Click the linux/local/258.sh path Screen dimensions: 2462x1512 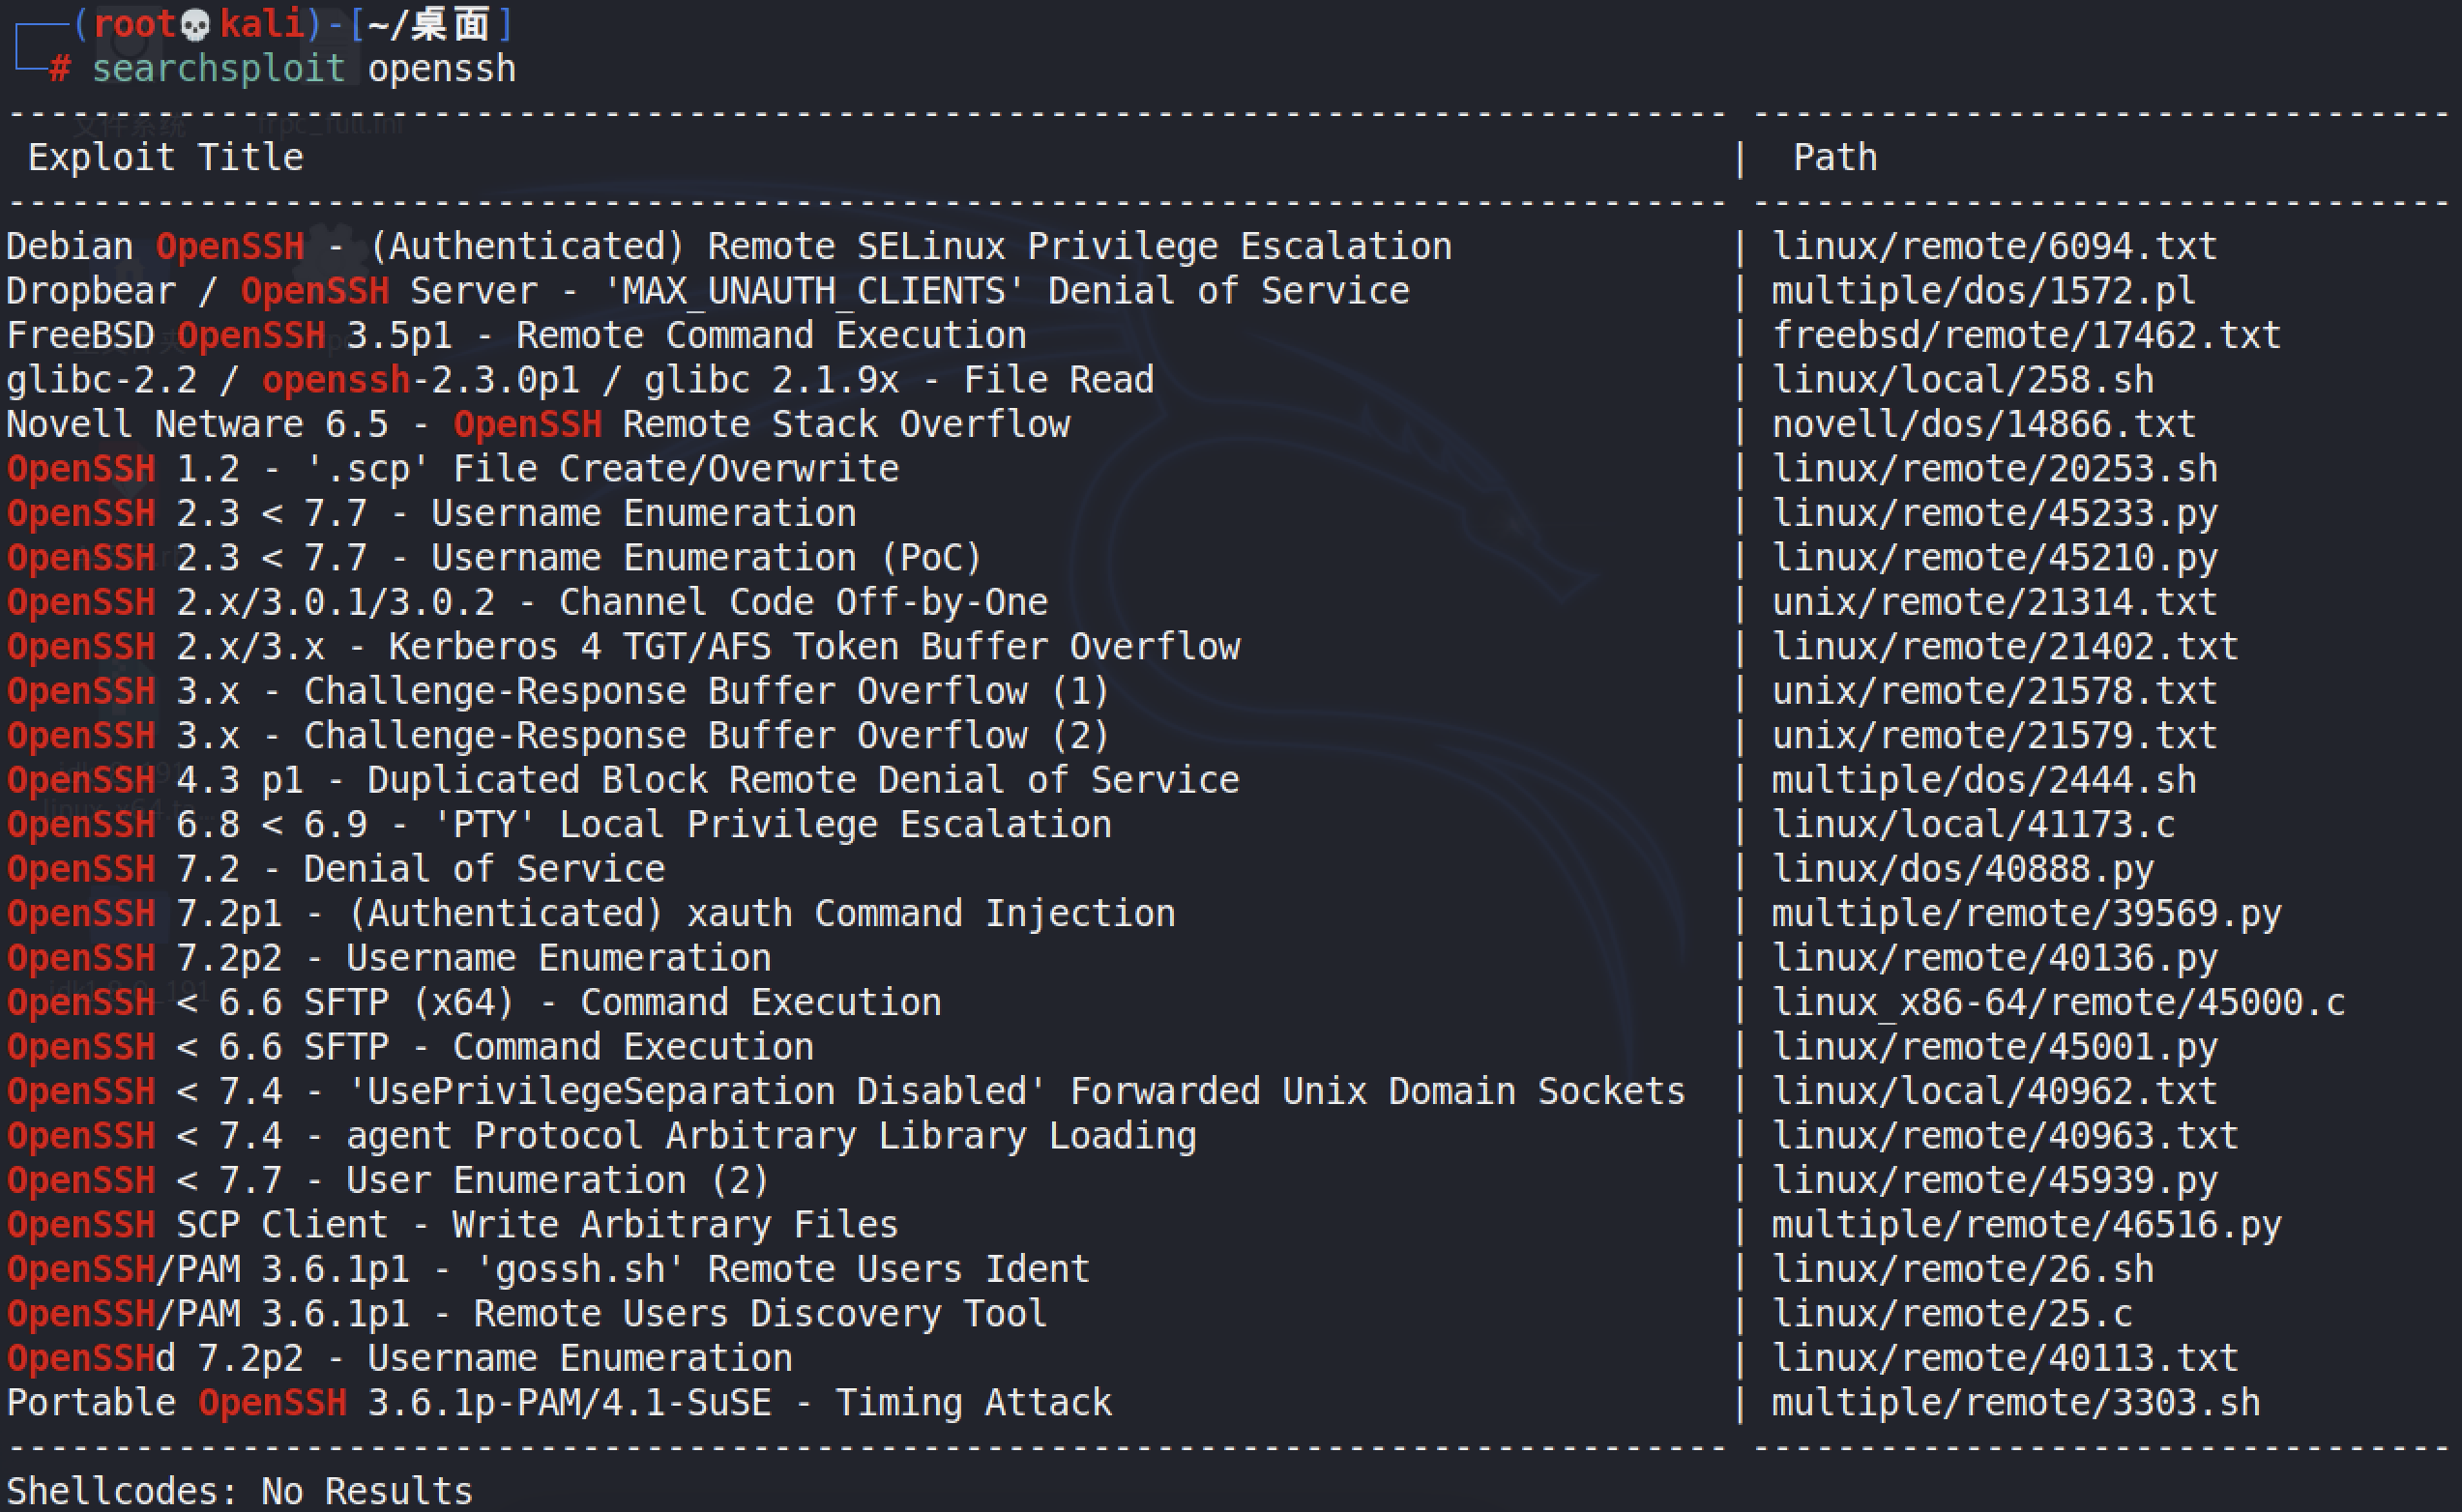(x=1962, y=380)
